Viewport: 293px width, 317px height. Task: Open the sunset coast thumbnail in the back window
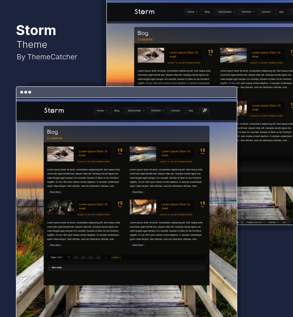(x=233, y=55)
